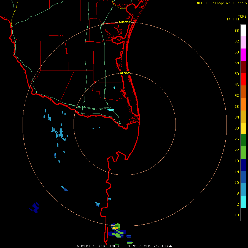Screen dimensions: 248x248
Task: Click the legend value '66'
Action: tap(237, 30)
